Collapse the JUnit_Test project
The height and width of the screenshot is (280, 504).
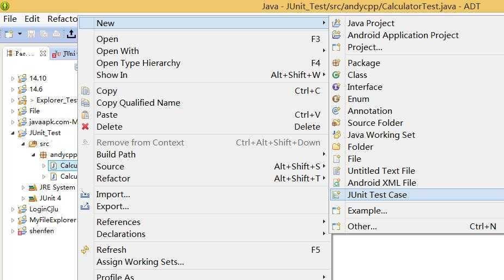13,133
